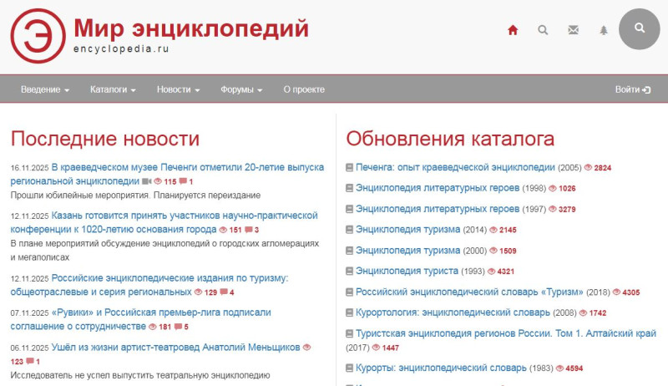
Task: Expand the Каталоги dropdown menu
Action: [x=113, y=89]
